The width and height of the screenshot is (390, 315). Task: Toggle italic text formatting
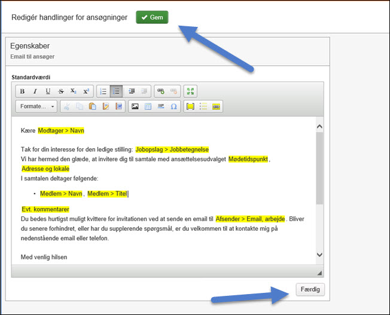(x=35, y=91)
